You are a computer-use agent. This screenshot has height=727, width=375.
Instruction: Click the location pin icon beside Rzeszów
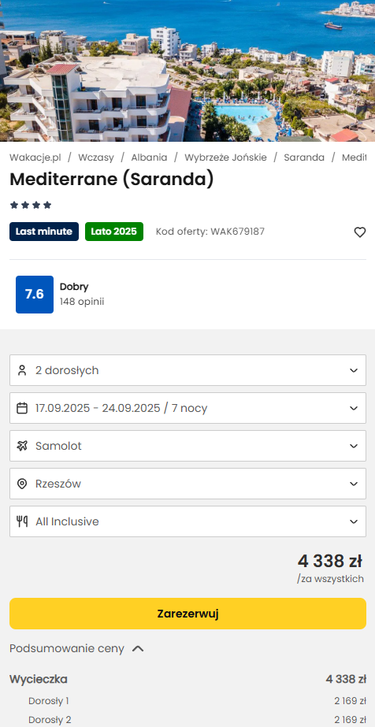tap(22, 484)
